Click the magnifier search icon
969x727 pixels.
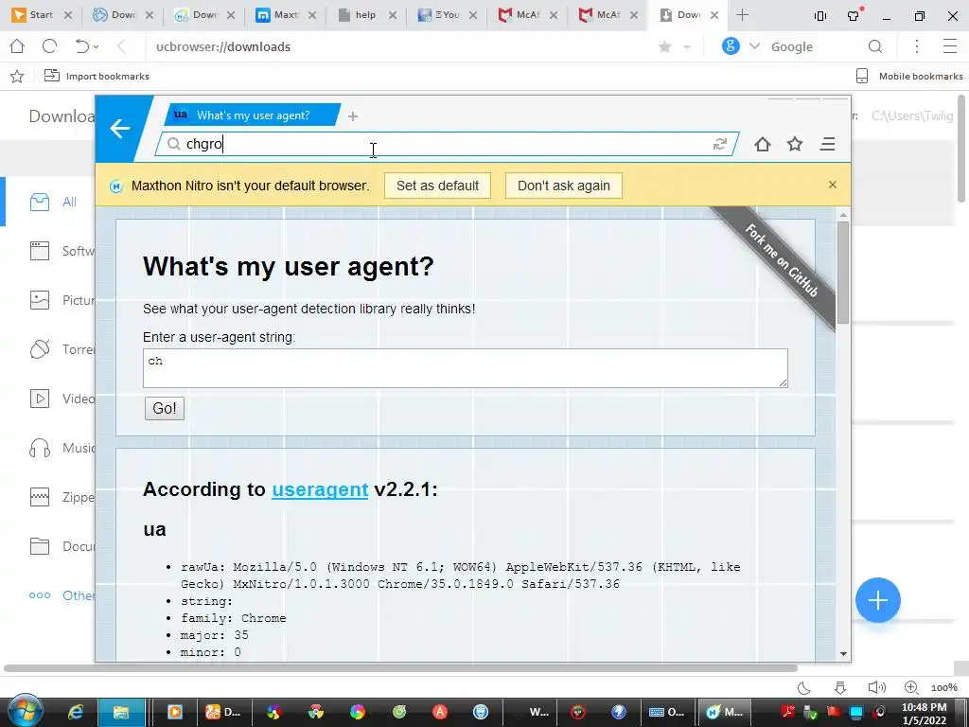click(x=875, y=46)
